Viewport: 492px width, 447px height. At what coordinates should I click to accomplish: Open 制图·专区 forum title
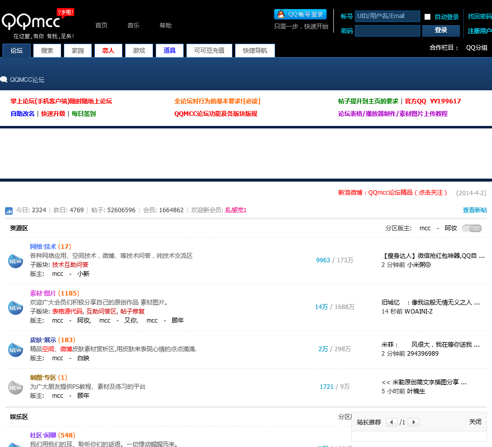(x=43, y=378)
